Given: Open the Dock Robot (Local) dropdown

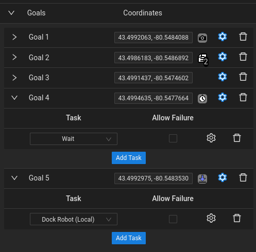Looking at the screenshot, I should [74, 219].
